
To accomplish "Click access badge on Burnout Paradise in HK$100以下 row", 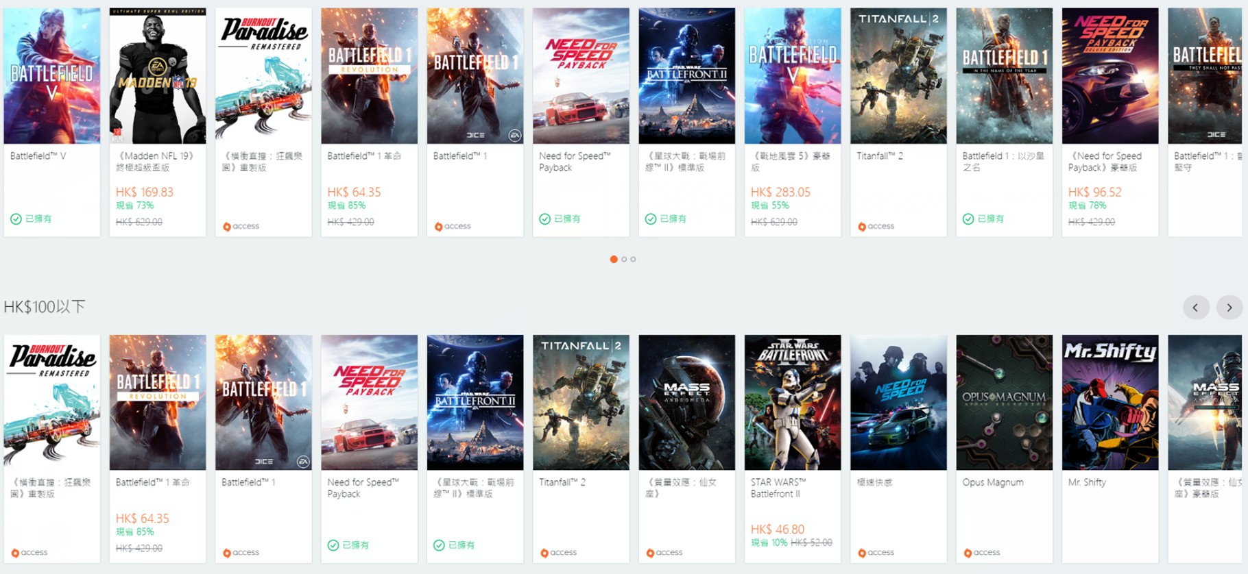I will pos(29,553).
